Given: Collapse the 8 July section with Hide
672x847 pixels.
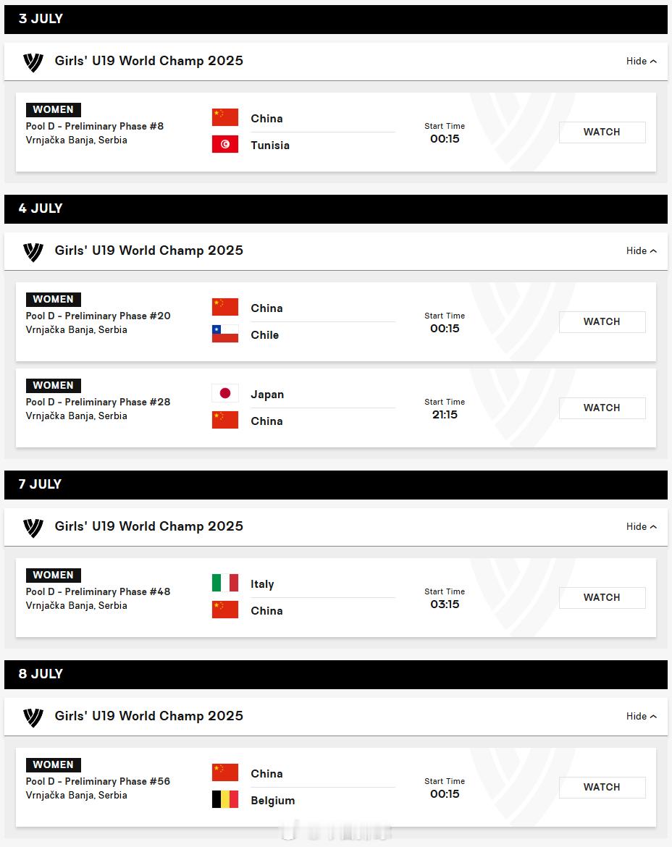Looking at the screenshot, I should coord(641,716).
